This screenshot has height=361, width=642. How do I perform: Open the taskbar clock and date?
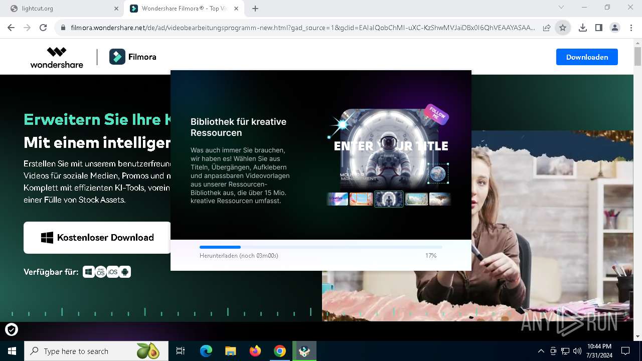coord(599,351)
